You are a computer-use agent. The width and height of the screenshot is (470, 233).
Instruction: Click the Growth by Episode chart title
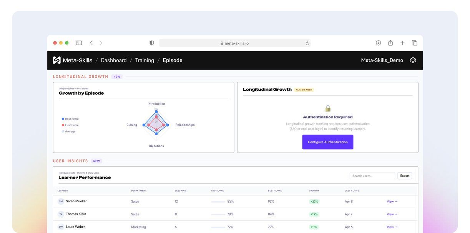tap(81, 93)
